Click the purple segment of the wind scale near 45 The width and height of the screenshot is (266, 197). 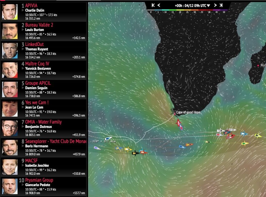coord(217,10)
